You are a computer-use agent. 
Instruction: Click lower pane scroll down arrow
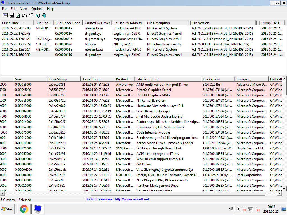[x=284, y=189]
